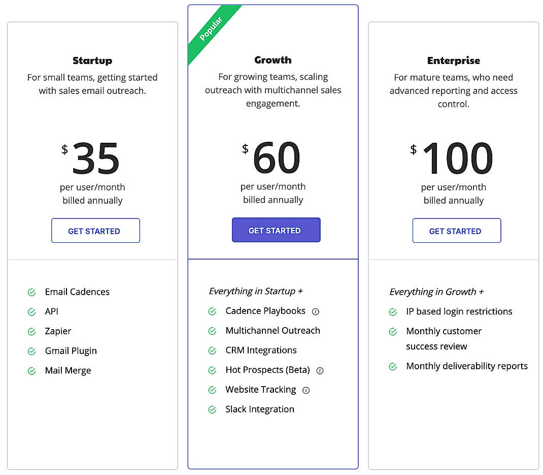The image size is (543, 475).
Task: Click checkmark icon next to Zapier
Action: [31, 331]
